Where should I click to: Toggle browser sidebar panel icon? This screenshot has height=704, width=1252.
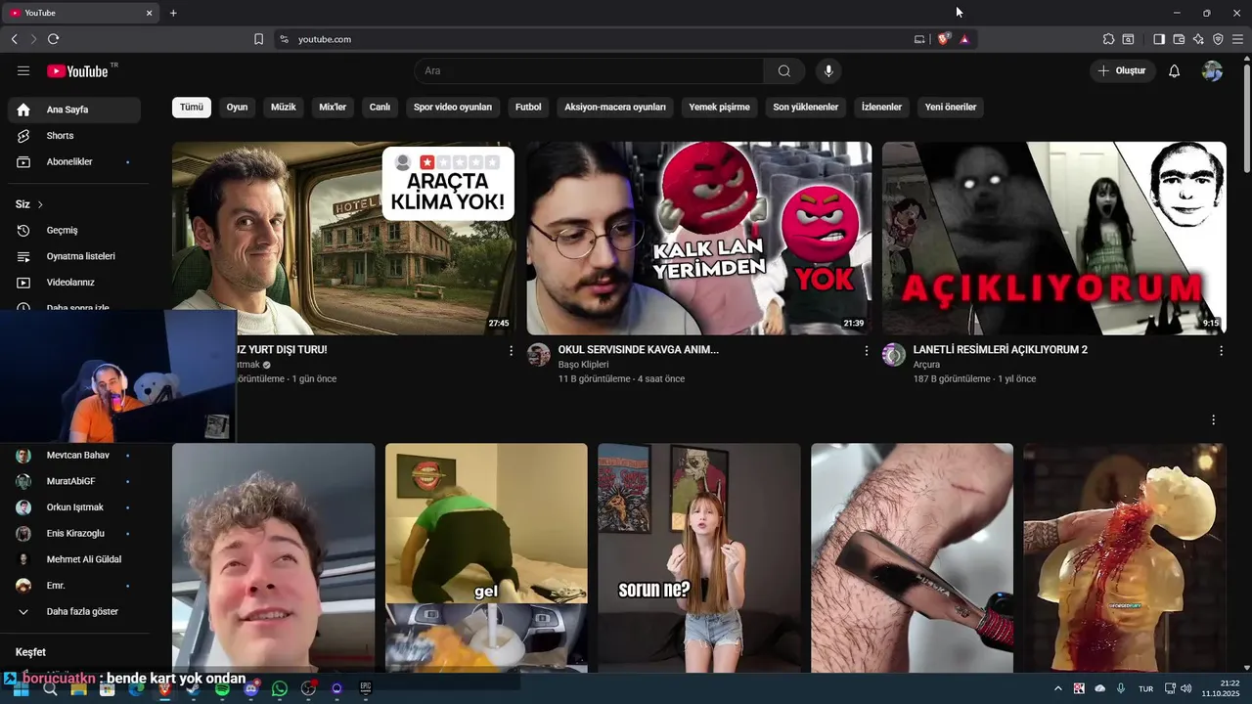pyautogui.click(x=1159, y=39)
